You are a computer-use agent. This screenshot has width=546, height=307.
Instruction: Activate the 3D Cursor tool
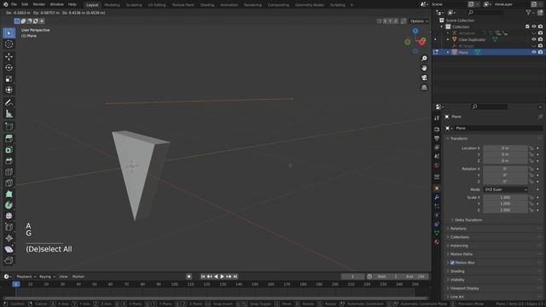click(x=9, y=44)
